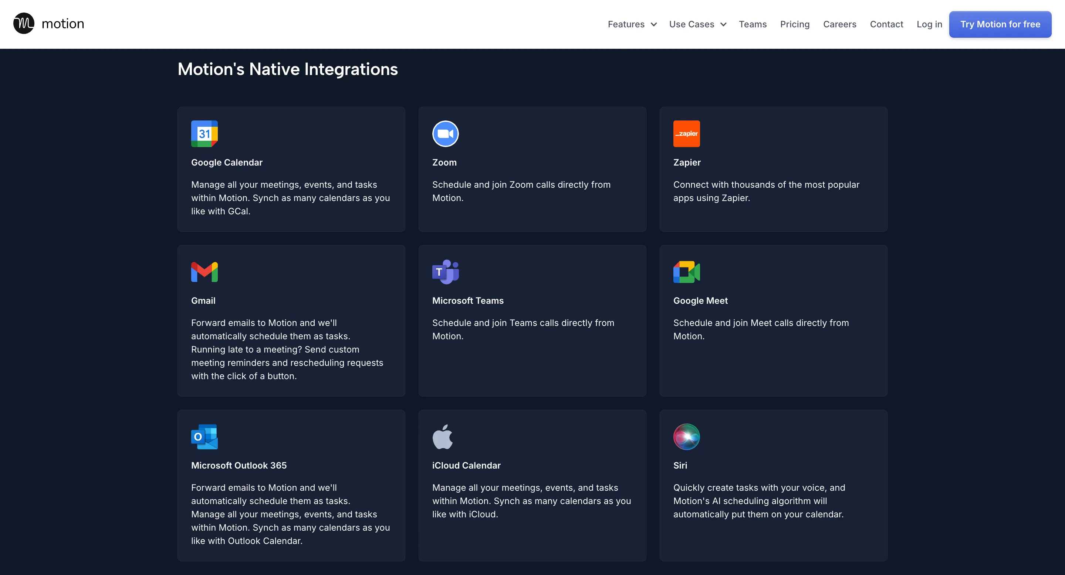The height and width of the screenshot is (575, 1065).
Task: Select the Zapier card title
Action: point(687,162)
